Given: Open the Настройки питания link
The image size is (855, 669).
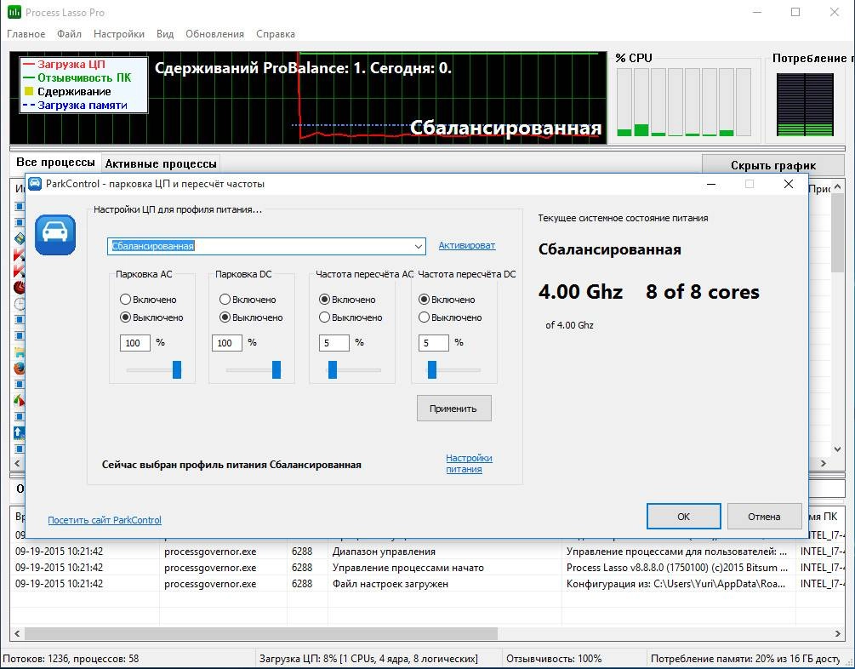Looking at the screenshot, I should coord(469,463).
